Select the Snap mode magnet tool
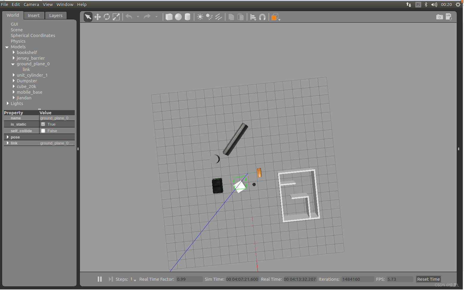The image size is (464, 290). (x=262, y=17)
